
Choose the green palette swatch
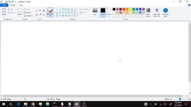pos(134,9)
